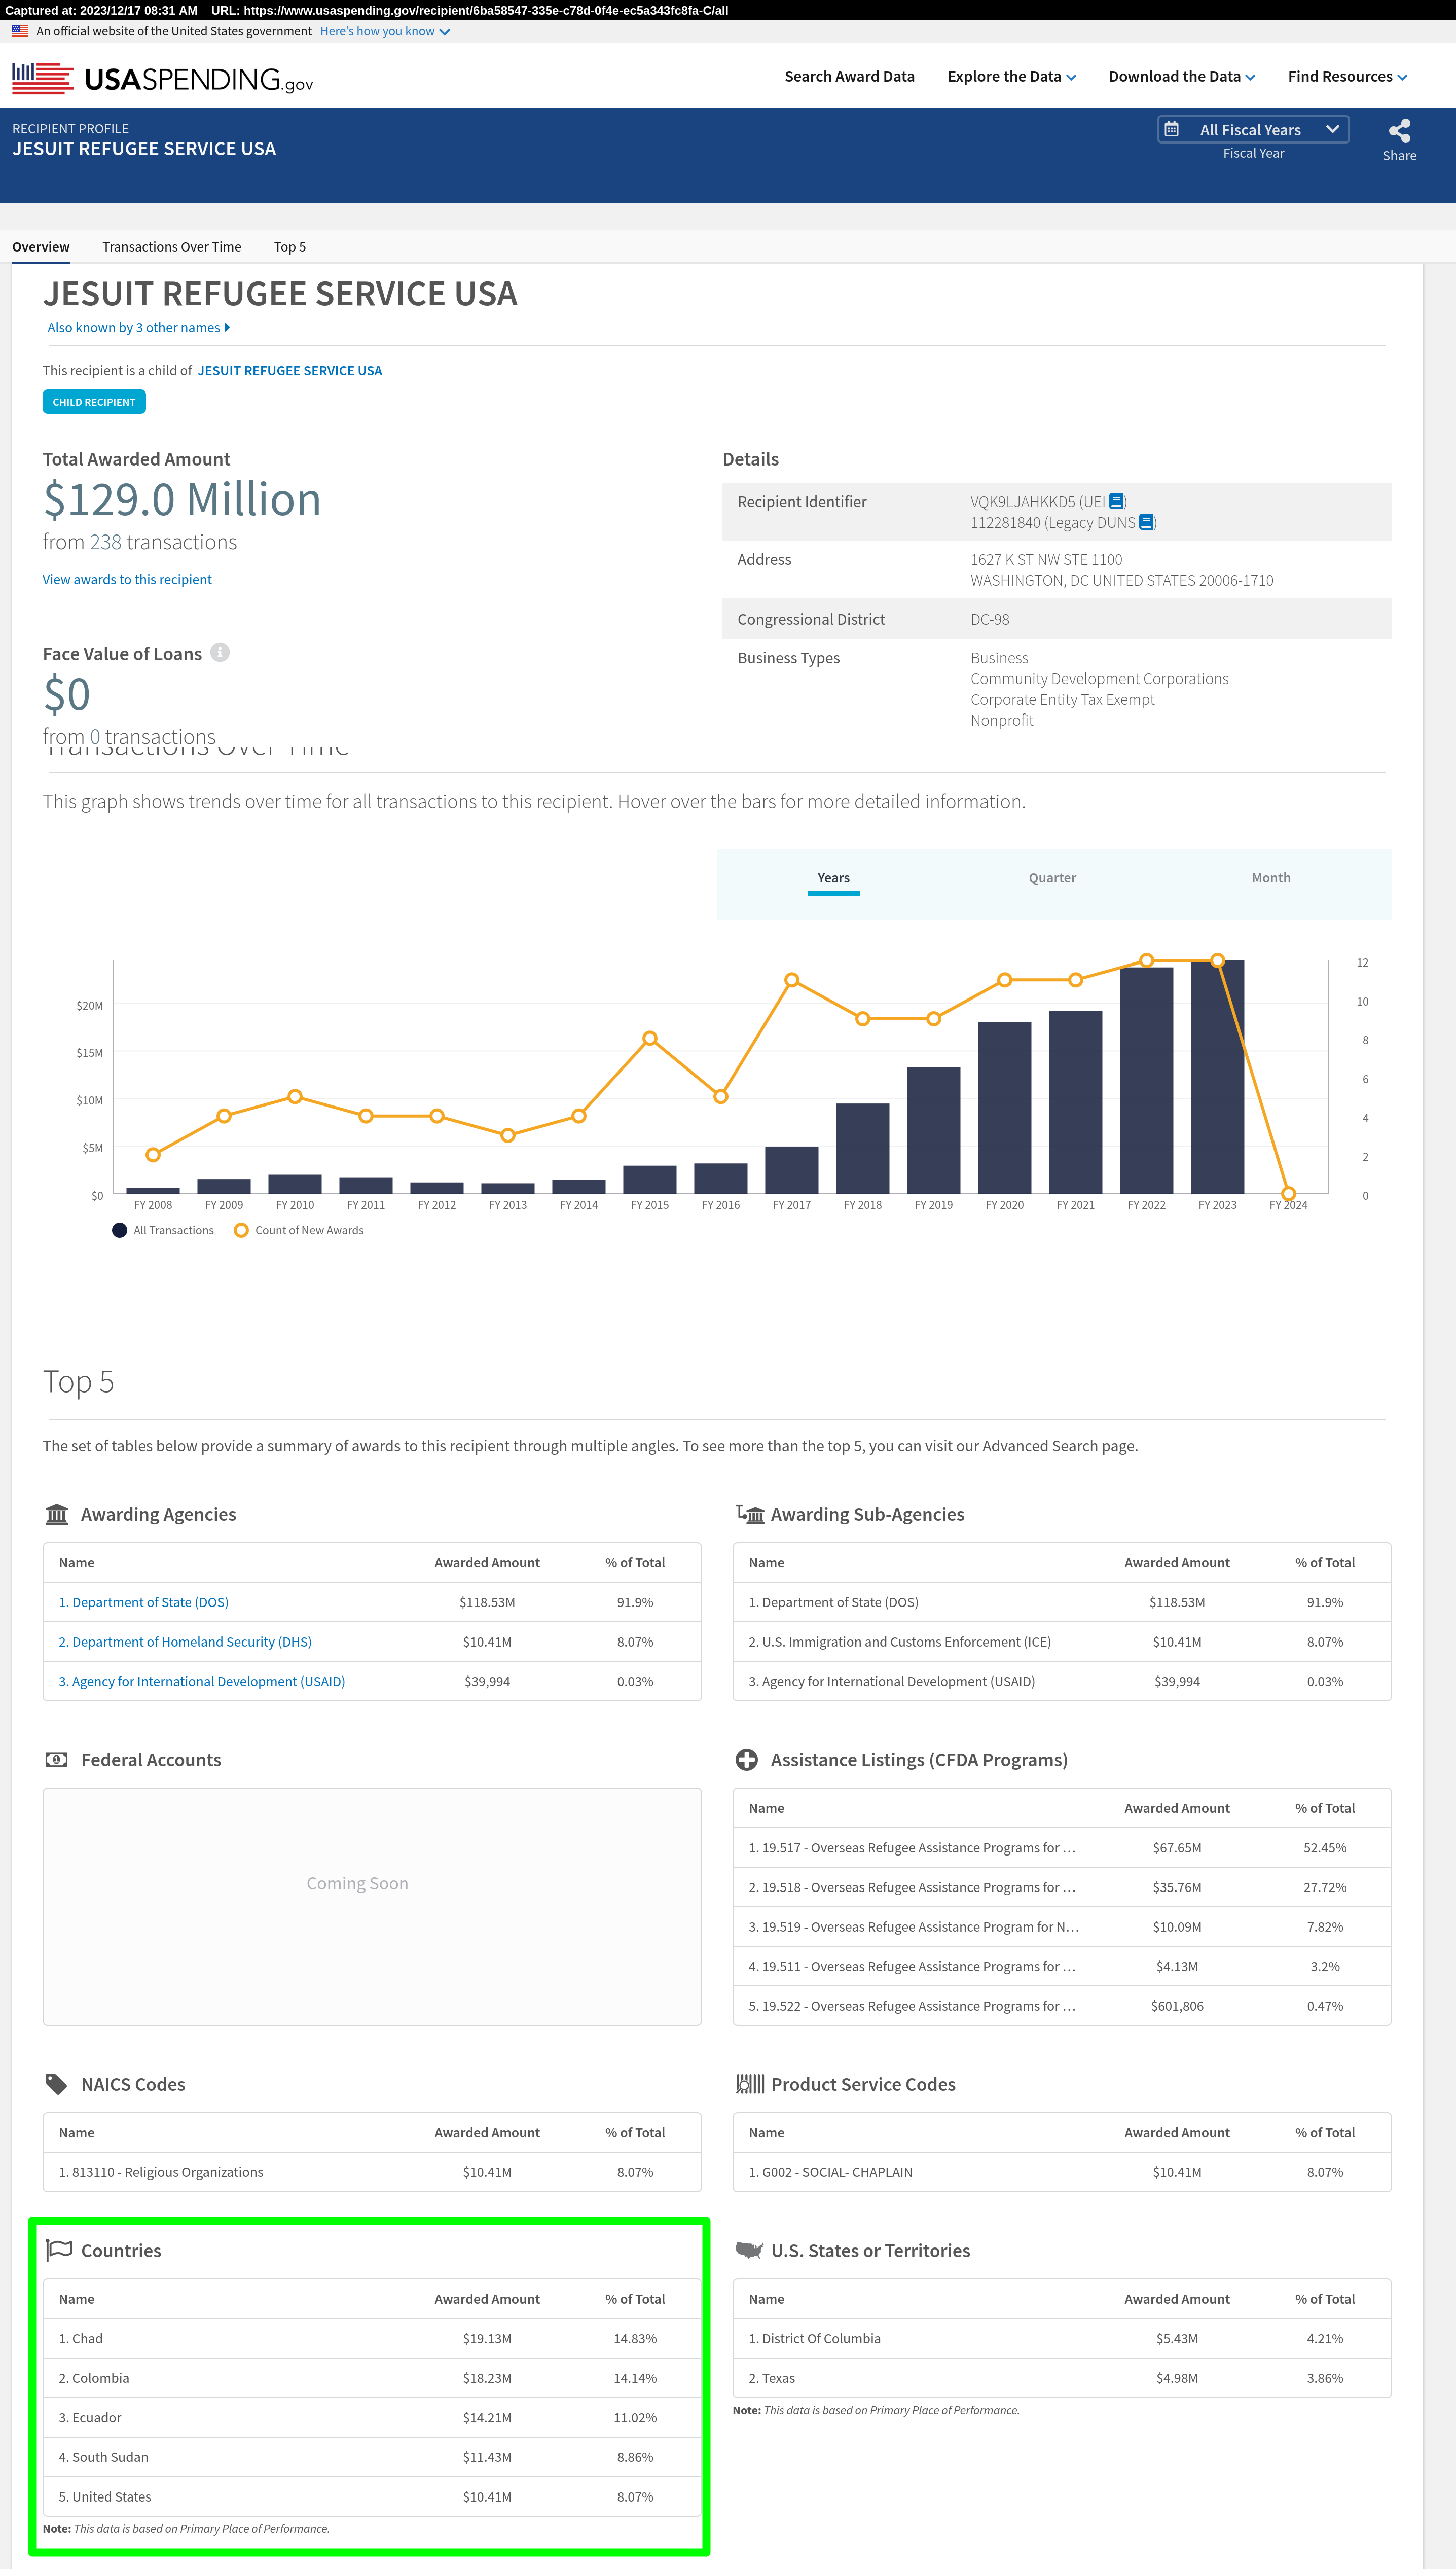Click the Awarding Agencies building icon

(x=57, y=1514)
